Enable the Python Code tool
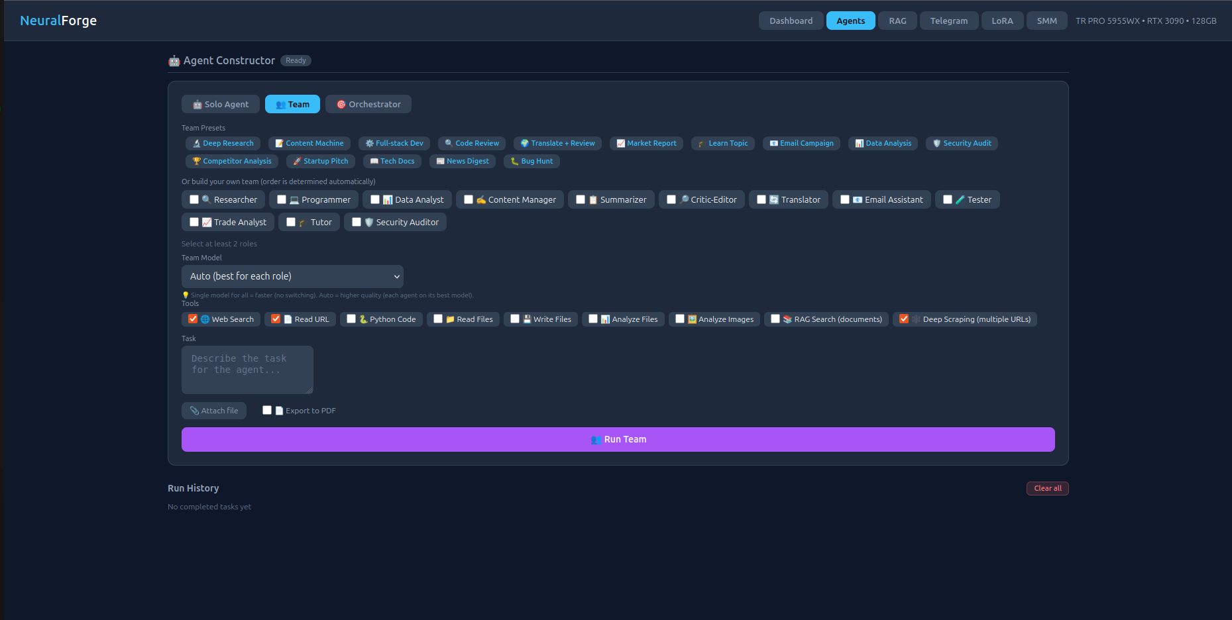1232x620 pixels. (351, 319)
